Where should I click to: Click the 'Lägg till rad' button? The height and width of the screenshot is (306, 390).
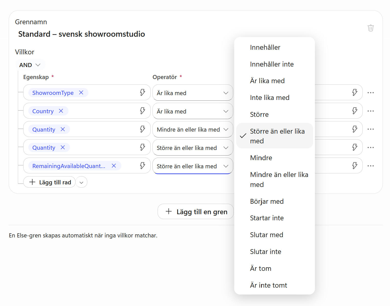tap(50, 182)
